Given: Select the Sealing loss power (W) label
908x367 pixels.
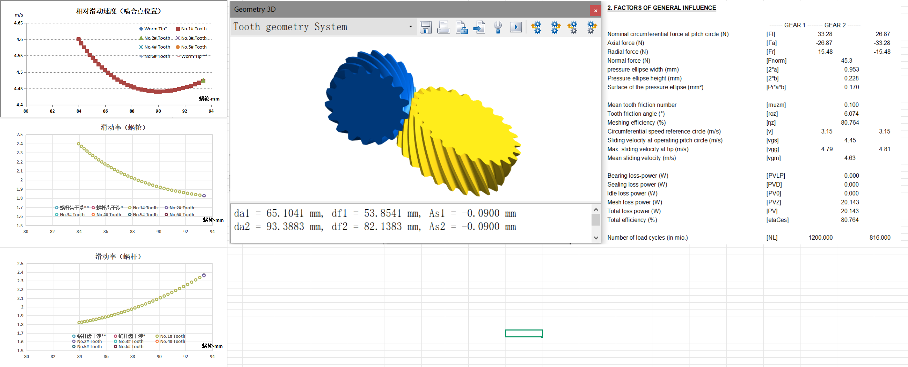Looking at the screenshot, I should [637, 185].
